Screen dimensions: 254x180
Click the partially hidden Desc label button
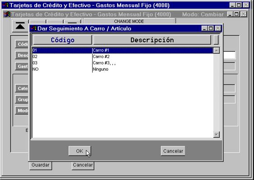pos(22,55)
